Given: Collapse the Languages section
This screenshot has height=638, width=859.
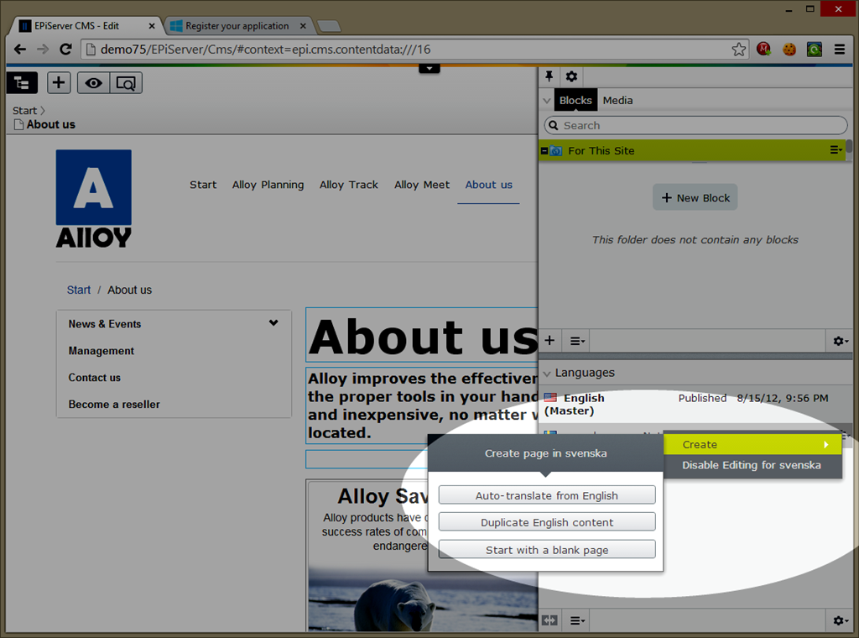Looking at the screenshot, I should point(547,373).
